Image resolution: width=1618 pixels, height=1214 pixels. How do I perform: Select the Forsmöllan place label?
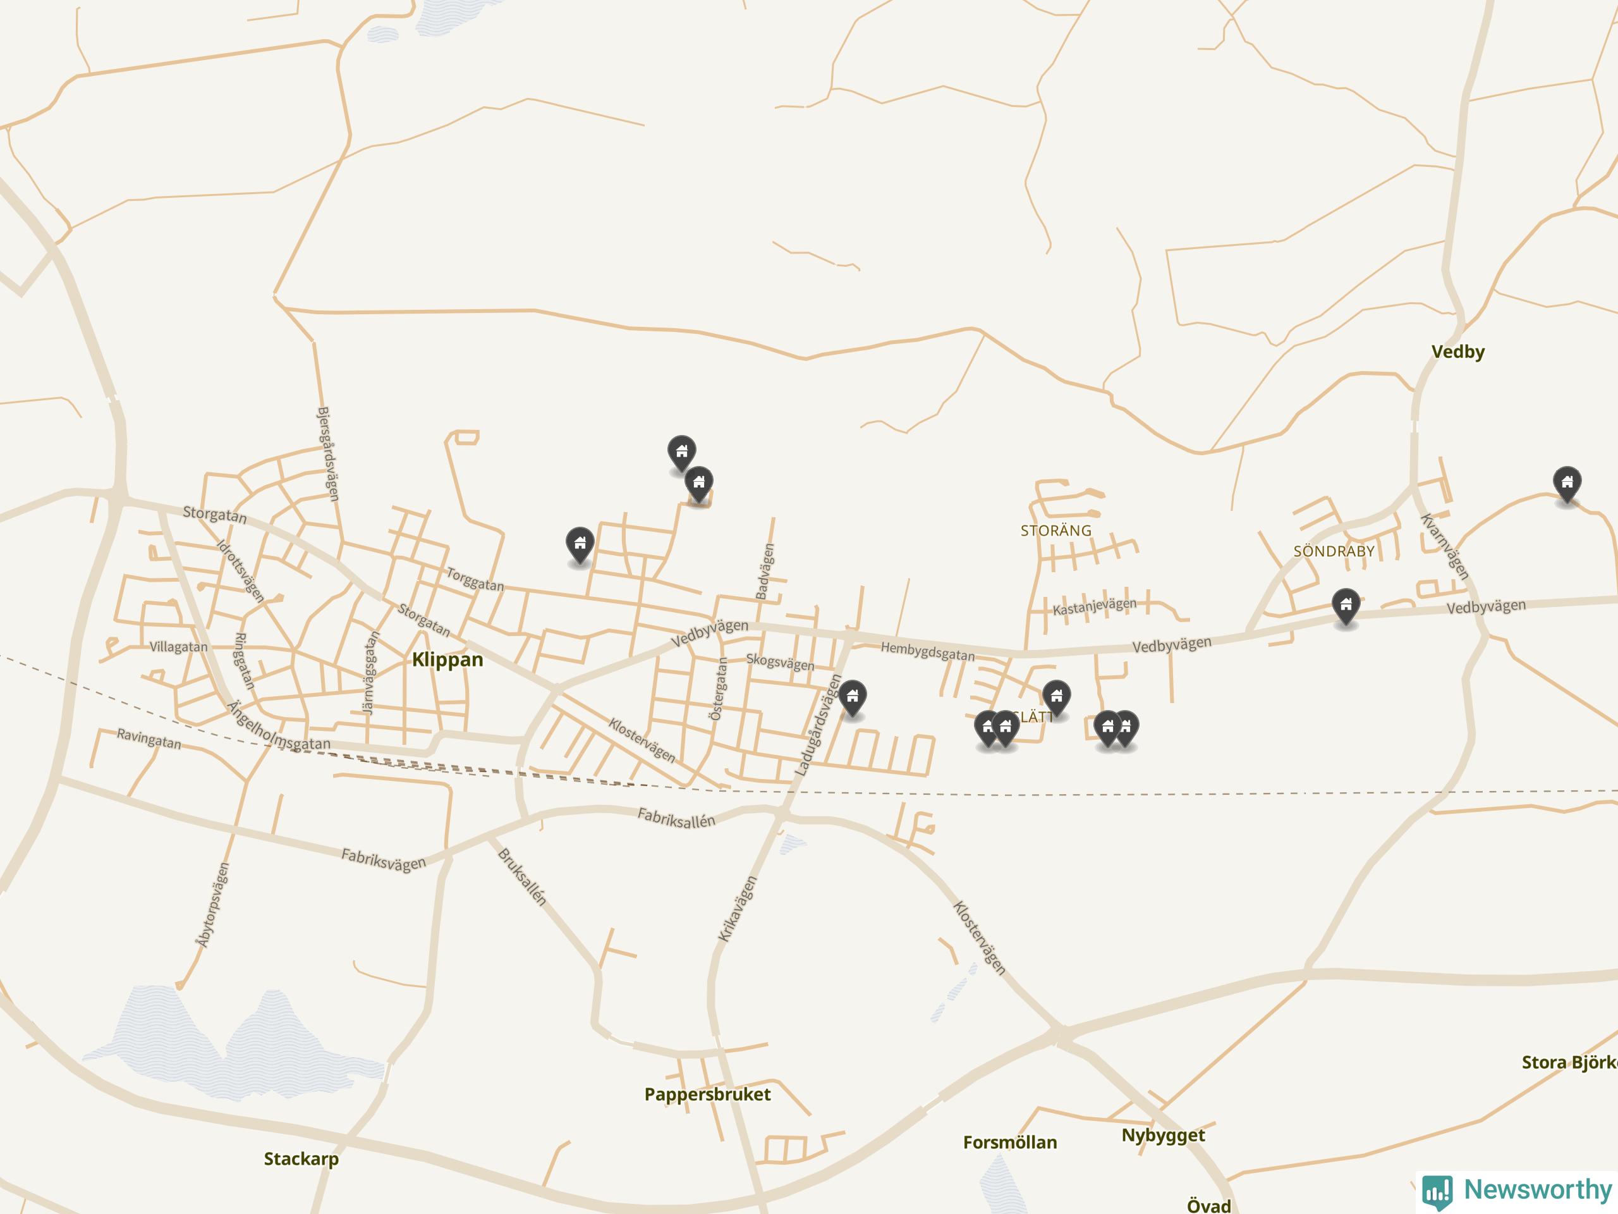pyautogui.click(x=1009, y=1143)
